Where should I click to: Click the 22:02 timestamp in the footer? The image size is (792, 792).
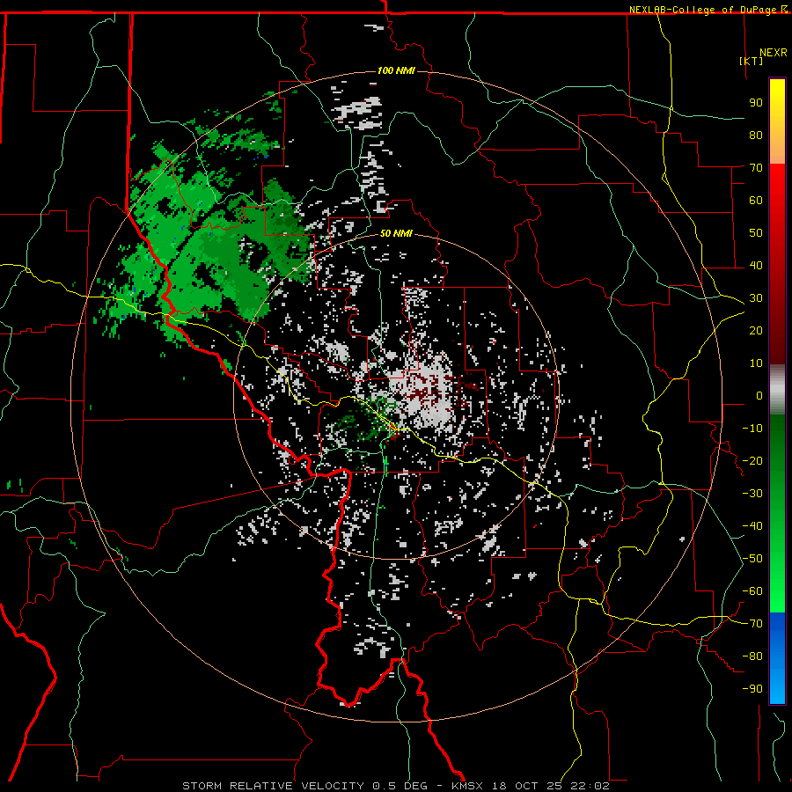(590, 786)
